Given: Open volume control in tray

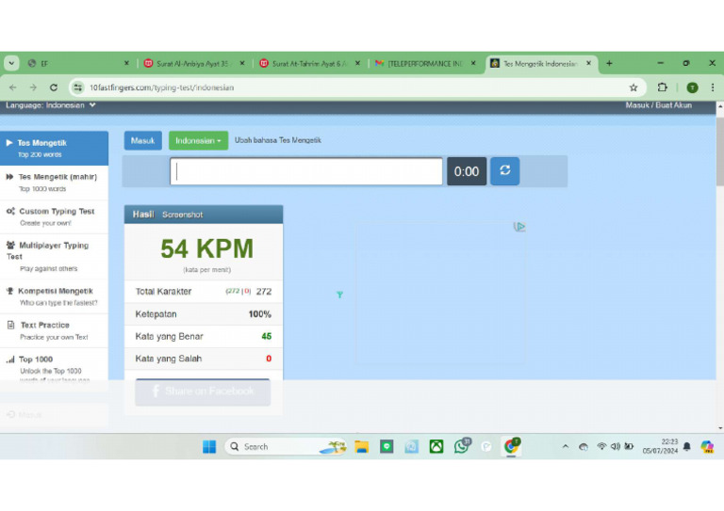Looking at the screenshot, I should [x=615, y=446].
